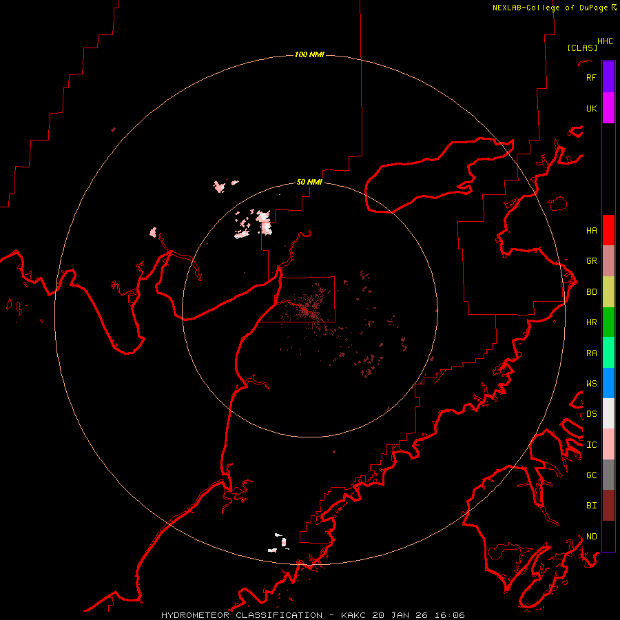Click the BD legend label
The height and width of the screenshot is (620, 620).
pos(591,292)
